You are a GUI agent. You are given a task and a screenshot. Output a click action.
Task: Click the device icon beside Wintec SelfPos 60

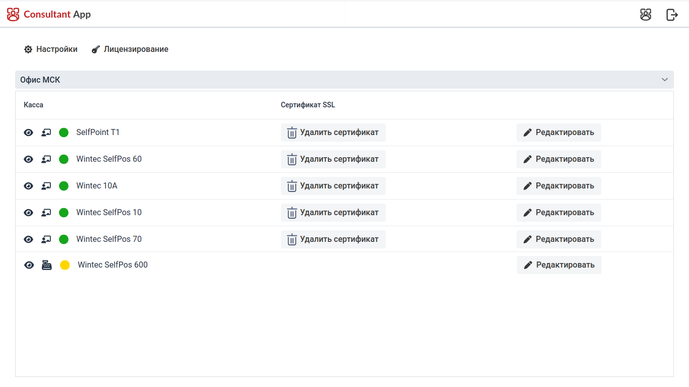46,159
